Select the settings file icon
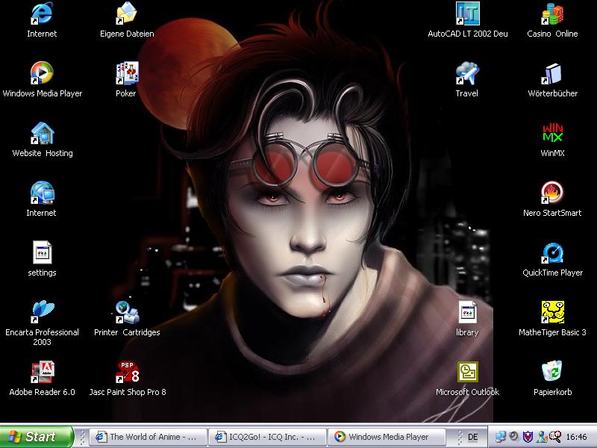 [x=42, y=252]
